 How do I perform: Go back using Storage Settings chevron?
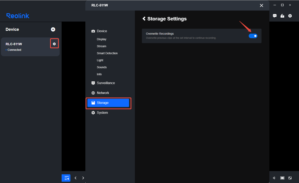[144, 19]
